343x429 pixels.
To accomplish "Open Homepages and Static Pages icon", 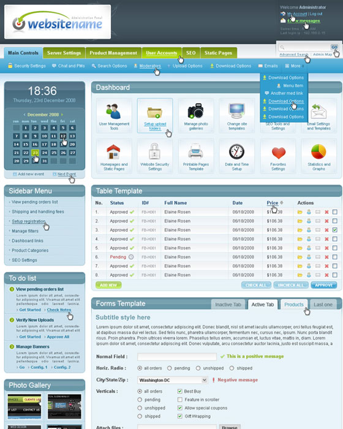I will click(x=114, y=156).
